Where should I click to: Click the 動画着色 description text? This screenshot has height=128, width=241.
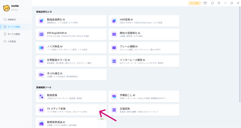51,63
